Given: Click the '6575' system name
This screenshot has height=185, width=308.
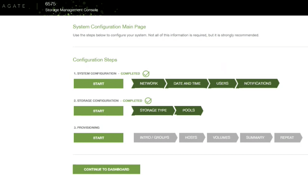Looking at the screenshot, I should click(50, 4).
